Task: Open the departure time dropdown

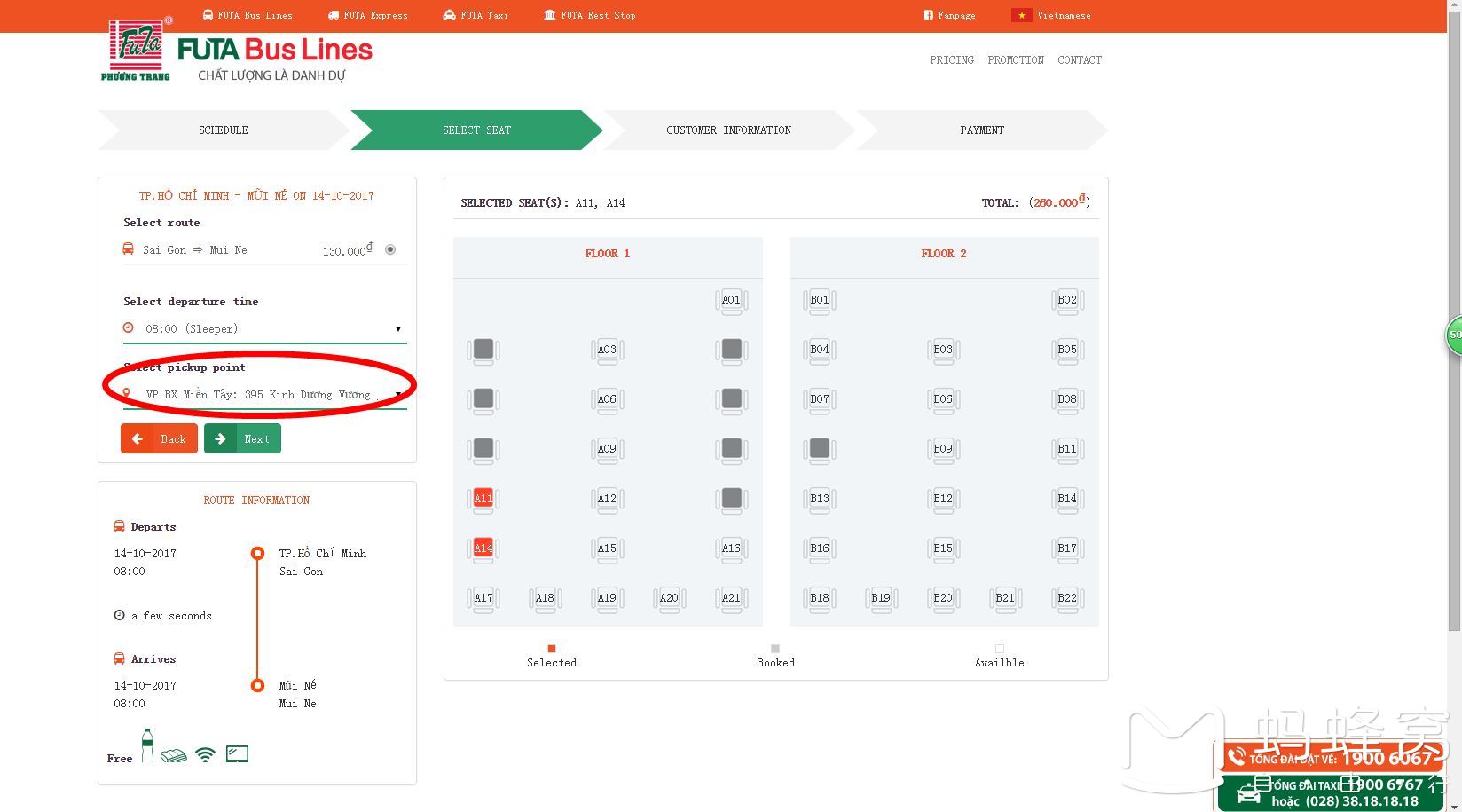Action: pyautogui.click(x=264, y=329)
